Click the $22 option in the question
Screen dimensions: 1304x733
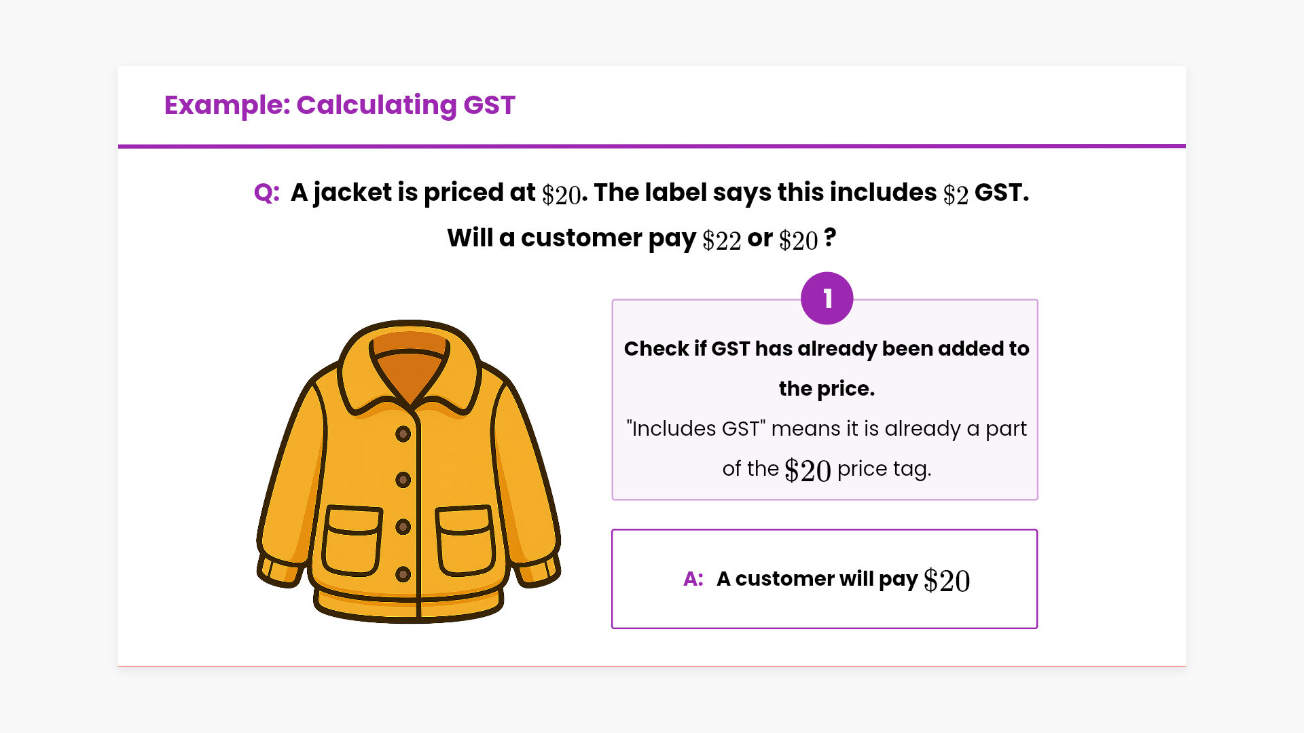click(721, 240)
